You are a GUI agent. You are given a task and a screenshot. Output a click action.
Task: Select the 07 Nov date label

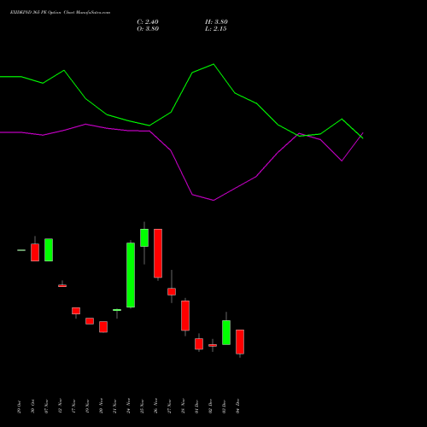(46, 407)
